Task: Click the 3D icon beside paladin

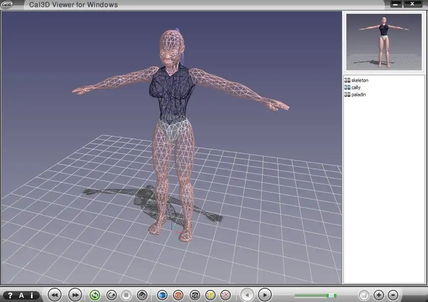Action: pos(347,94)
